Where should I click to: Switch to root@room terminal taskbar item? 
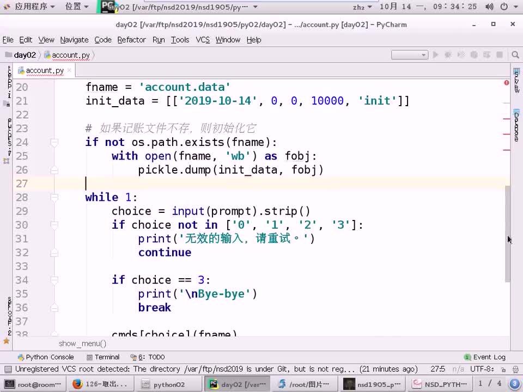click(x=33, y=384)
